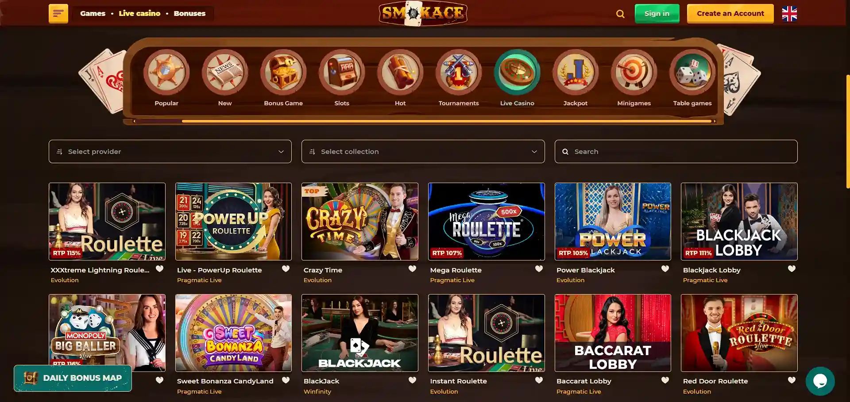Favorite Crazy Time with the heart toggle

412,268
